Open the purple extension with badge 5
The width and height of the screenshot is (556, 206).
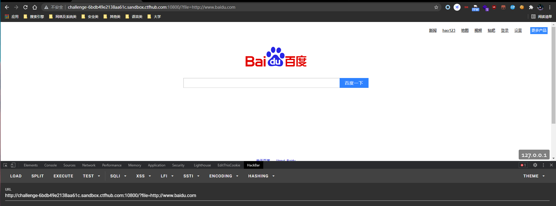point(485,8)
